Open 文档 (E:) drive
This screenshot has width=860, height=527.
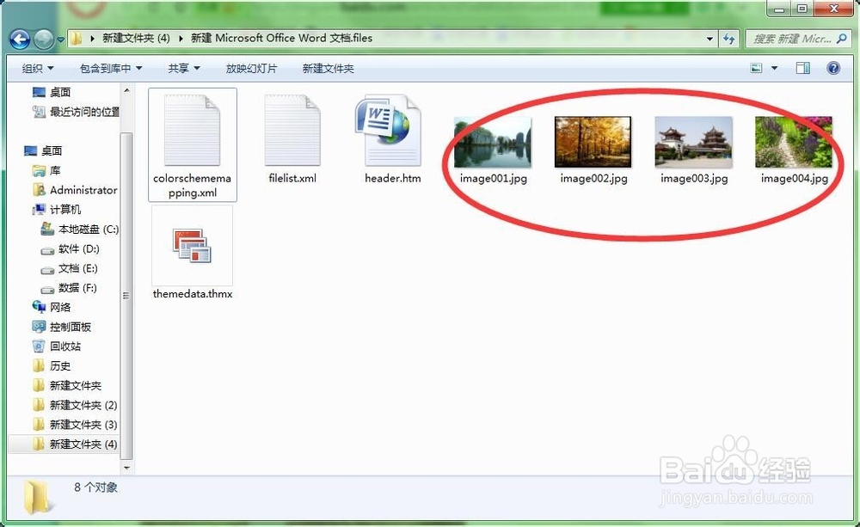tap(69, 268)
